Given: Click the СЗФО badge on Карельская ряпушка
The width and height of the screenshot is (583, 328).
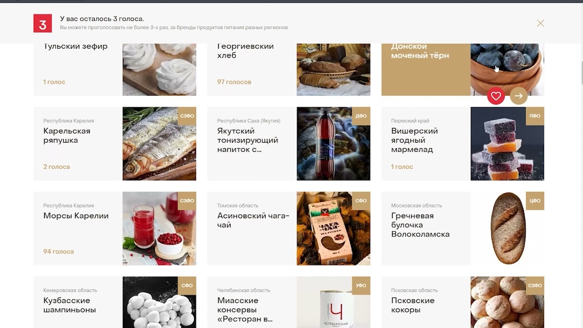Looking at the screenshot, I should 187,116.
